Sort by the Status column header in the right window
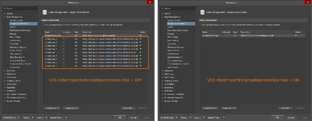This screenshot has width=312, height=121. tap(298, 32)
